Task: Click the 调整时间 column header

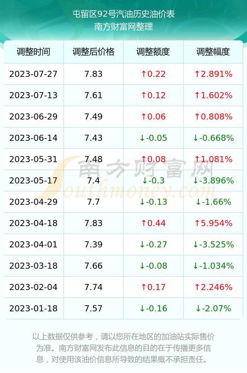Action: click(33, 52)
